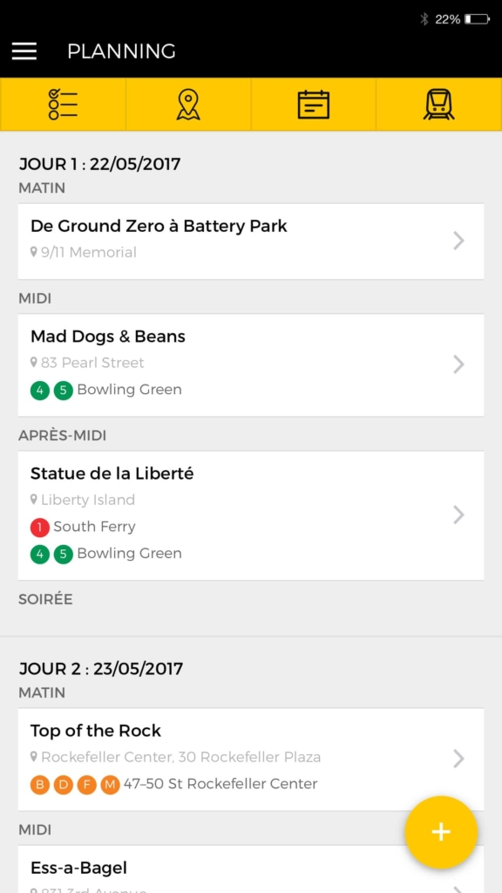502x893 pixels.
Task: Open the metro transit view
Action: coord(439,104)
